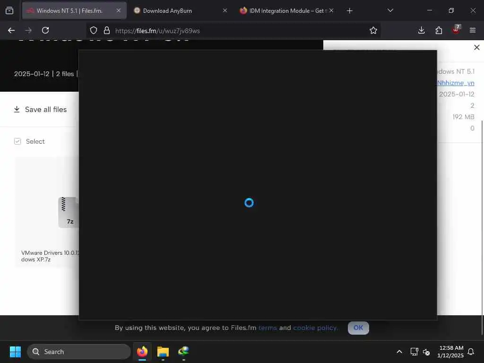Open Internet Download Manager taskbar icon
The height and width of the screenshot is (363, 484).
184,352
